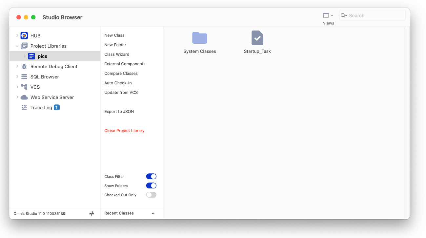
Task: Select Web Service Server label
Action: 52,97
